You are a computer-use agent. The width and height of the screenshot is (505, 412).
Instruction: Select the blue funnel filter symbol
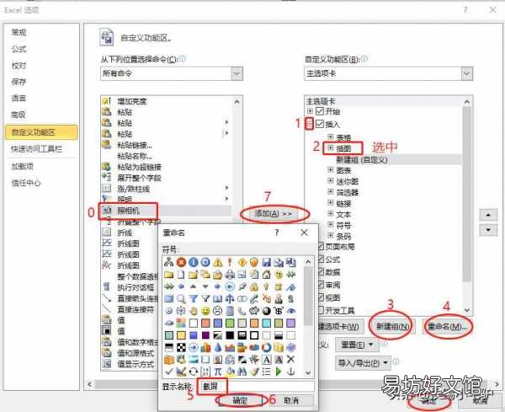[194, 299]
